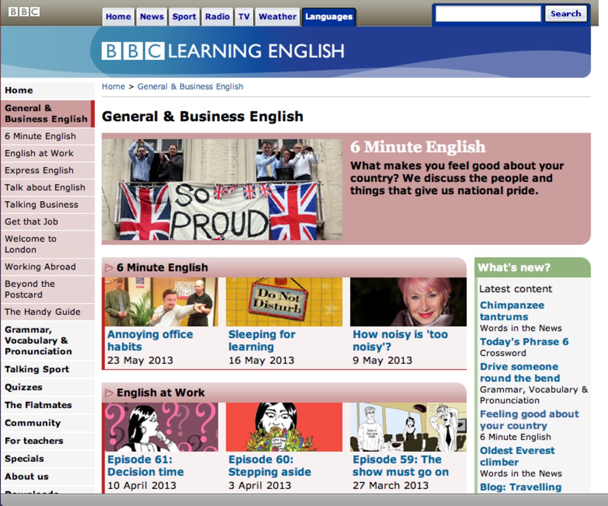Open Grammar, Vocabulary & Pronunciation sidebar section
This screenshot has height=506, width=608.
tap(48, 341)
